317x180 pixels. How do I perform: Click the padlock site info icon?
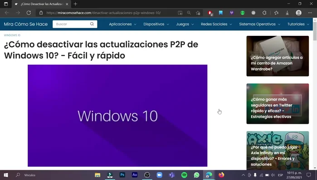point(41,13)
